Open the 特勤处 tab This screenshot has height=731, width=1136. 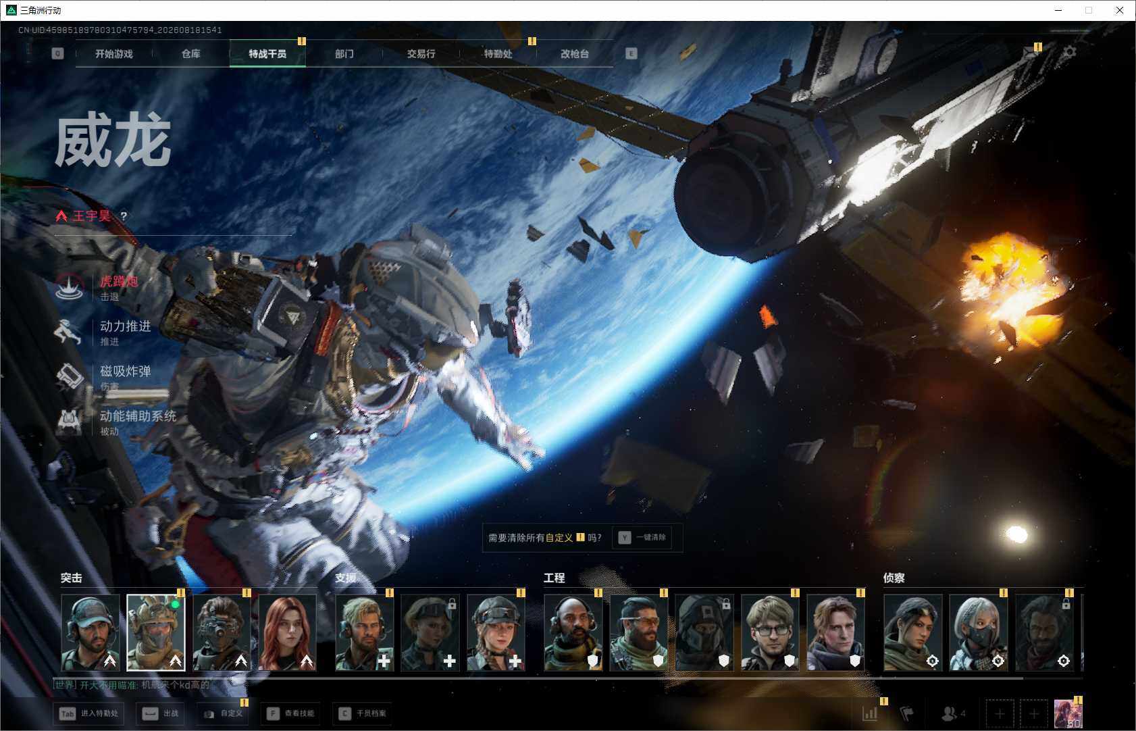click(x=498, y=53)
